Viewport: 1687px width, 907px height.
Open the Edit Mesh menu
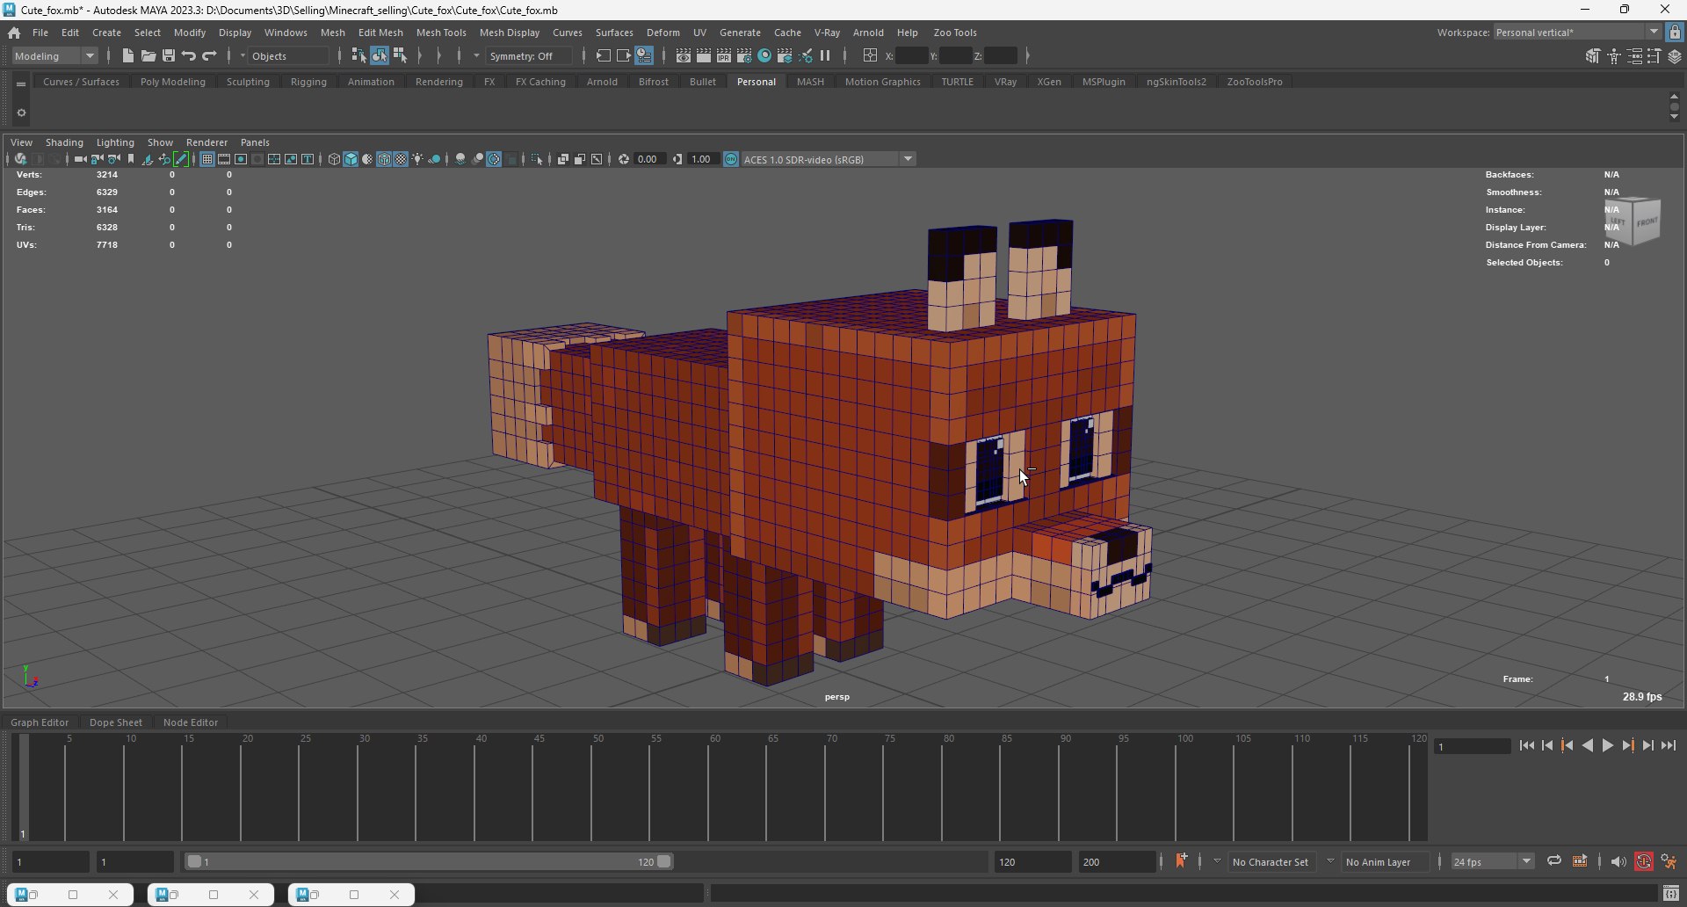380,33
